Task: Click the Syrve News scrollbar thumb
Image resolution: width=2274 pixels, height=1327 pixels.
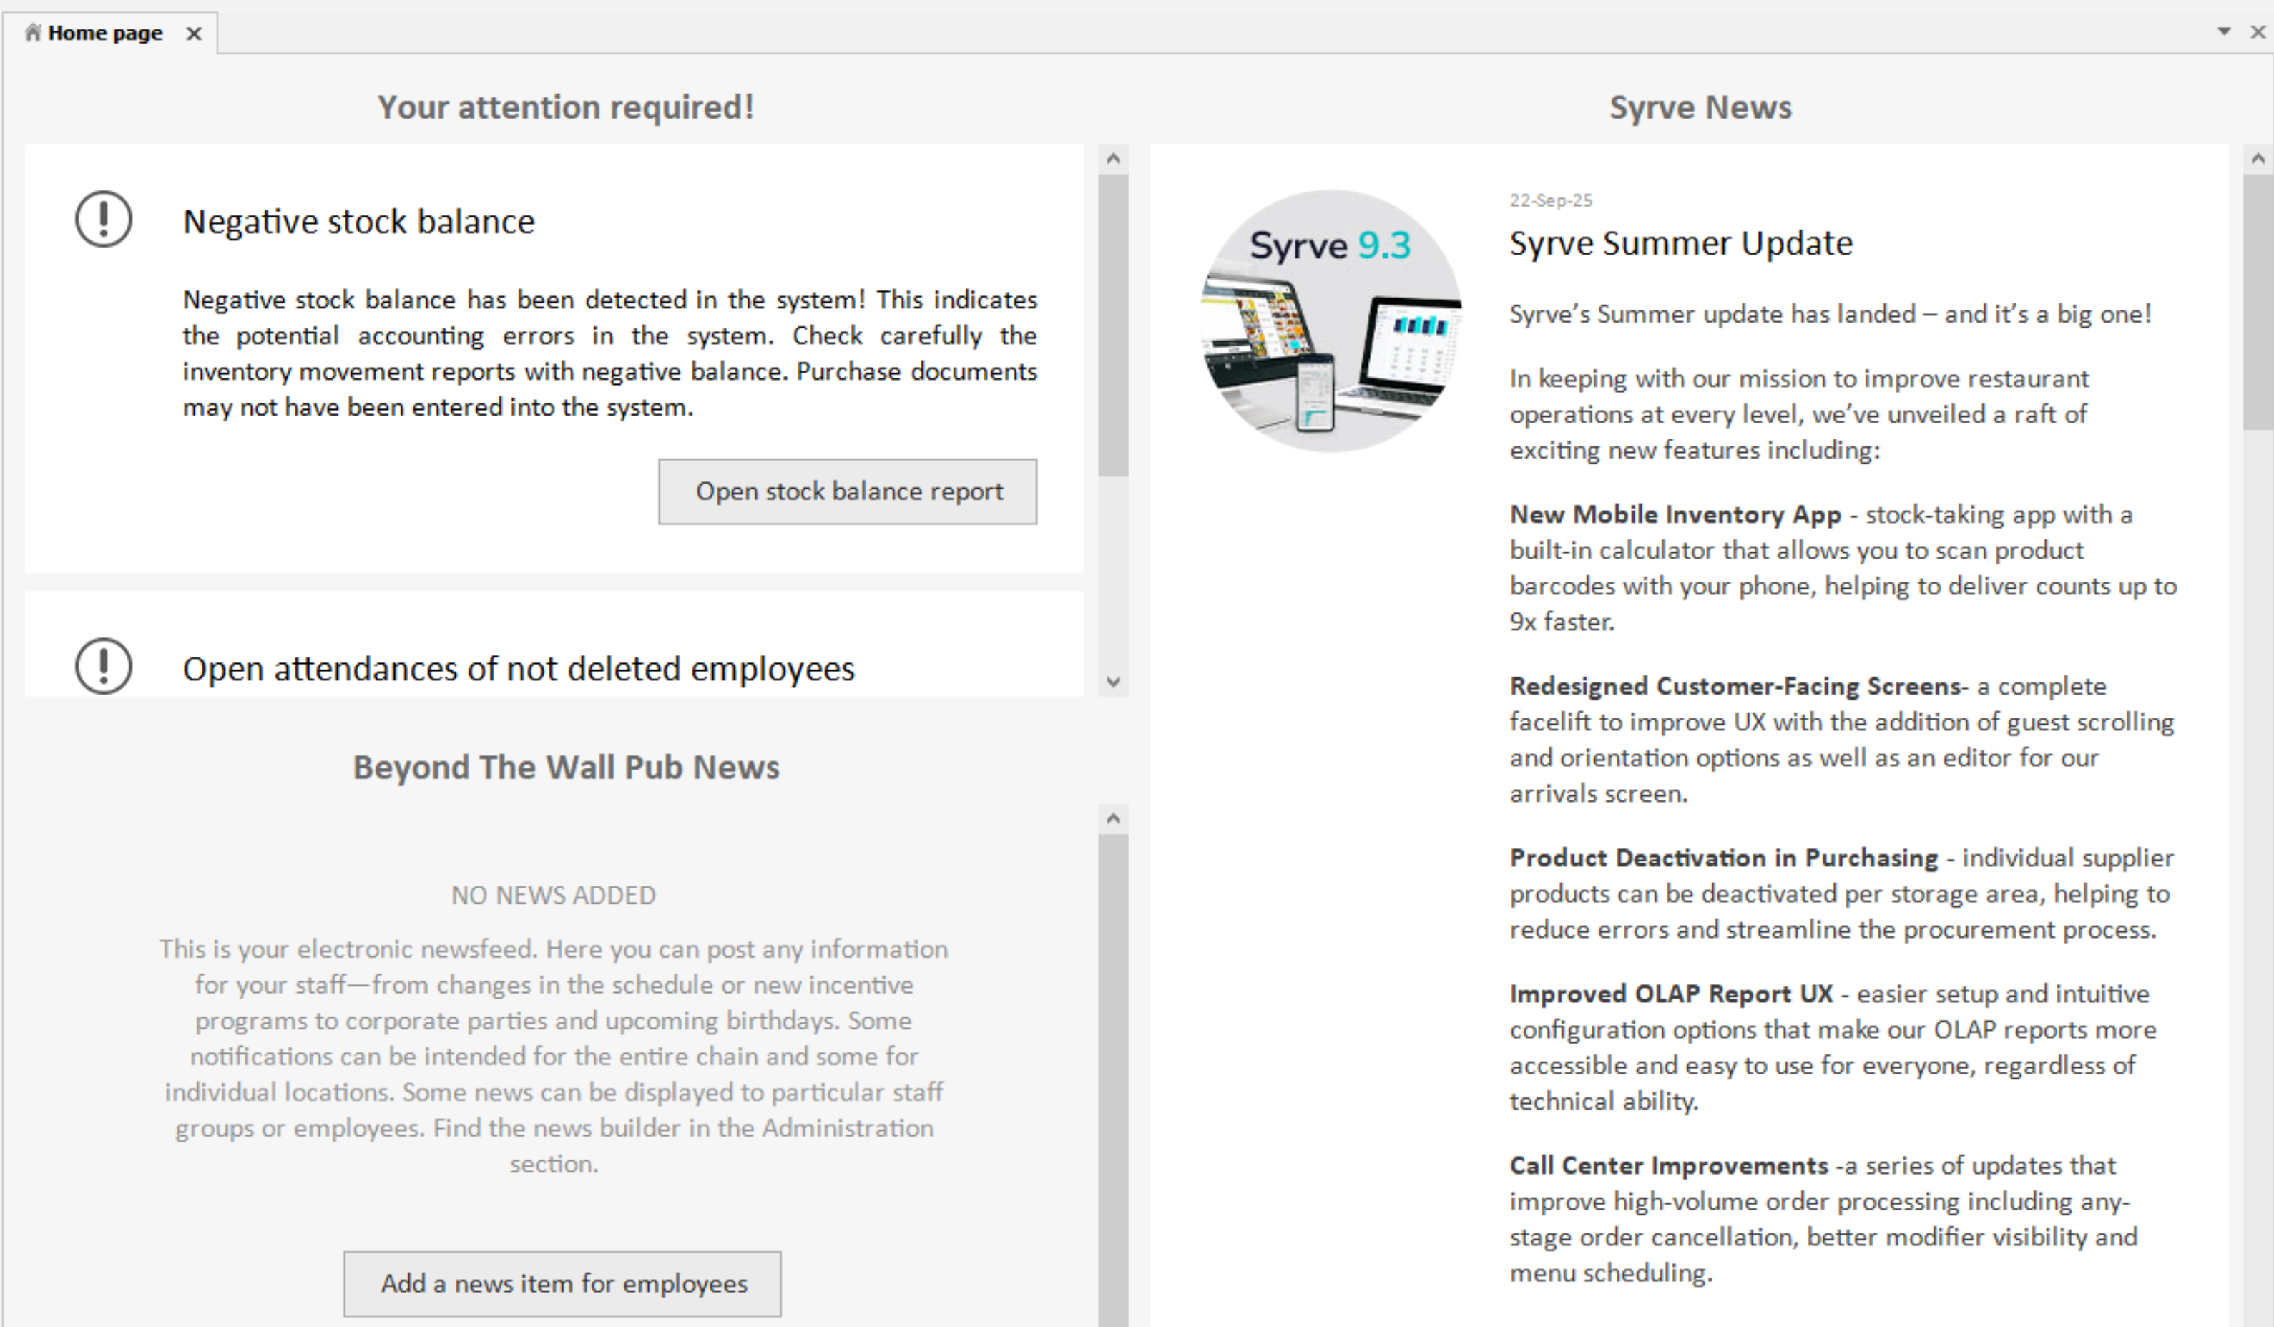Action: click(x=2258, y=303)
